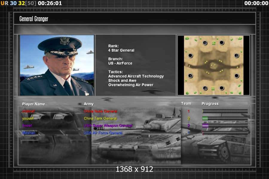Click the green supply cluster at minimap top center
Screen dimensions: 269x179
tap(214, 43)
